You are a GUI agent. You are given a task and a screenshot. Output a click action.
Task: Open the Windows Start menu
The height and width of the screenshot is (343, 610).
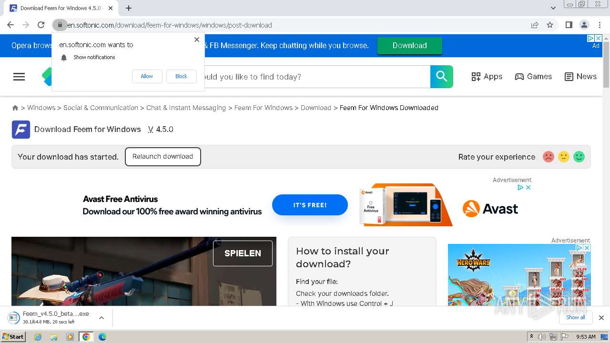(x=13, y=337)
